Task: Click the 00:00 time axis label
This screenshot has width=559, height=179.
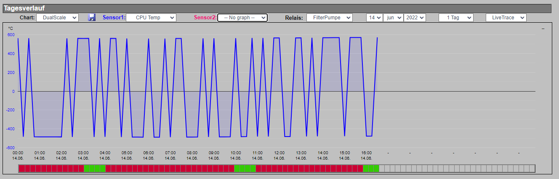Action: pyautogui.click(x=18, y=153)
